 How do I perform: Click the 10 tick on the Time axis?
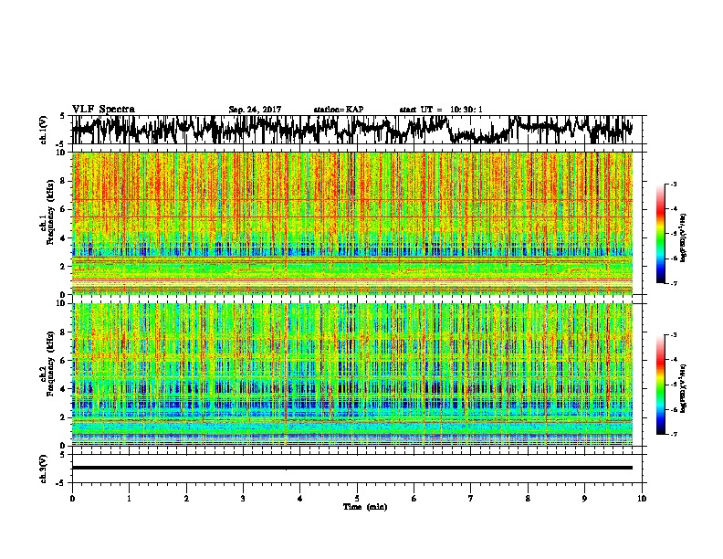tap(642, 499)
